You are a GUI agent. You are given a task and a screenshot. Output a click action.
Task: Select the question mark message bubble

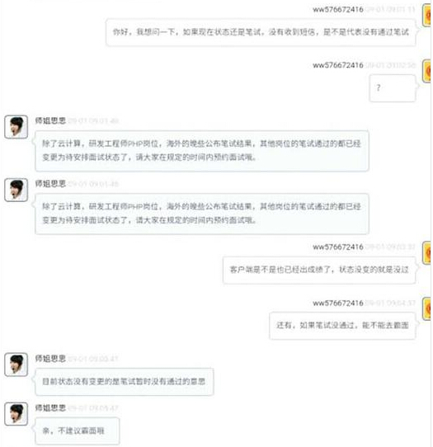coord(393,88)
